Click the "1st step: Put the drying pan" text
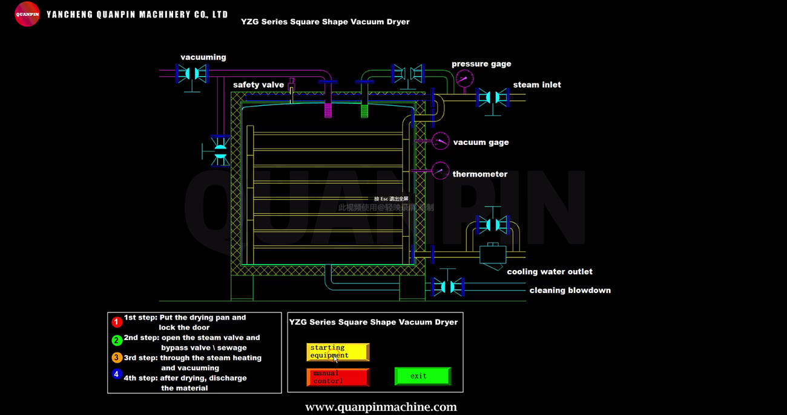The image size is (787, 415). tap(185, 317)
